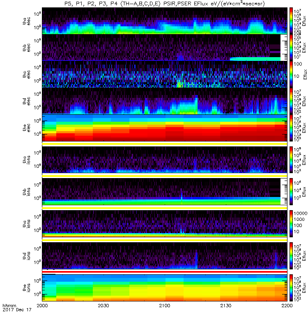308x329 pixels.
Task: Pick the color bar beside thb elec
Action: click(x=291, y=47)
